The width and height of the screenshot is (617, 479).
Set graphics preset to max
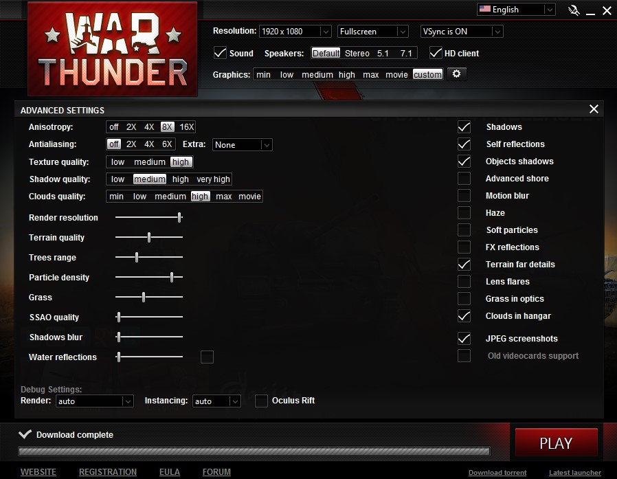click(370, 74)
